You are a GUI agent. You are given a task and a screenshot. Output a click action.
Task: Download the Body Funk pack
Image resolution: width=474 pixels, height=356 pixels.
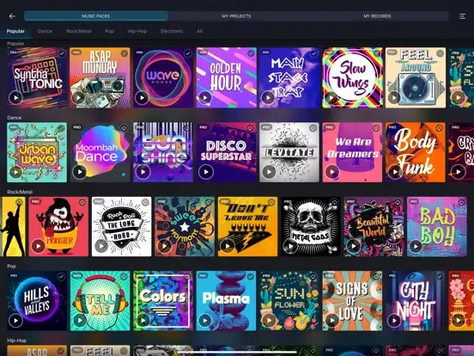(440, 128)
